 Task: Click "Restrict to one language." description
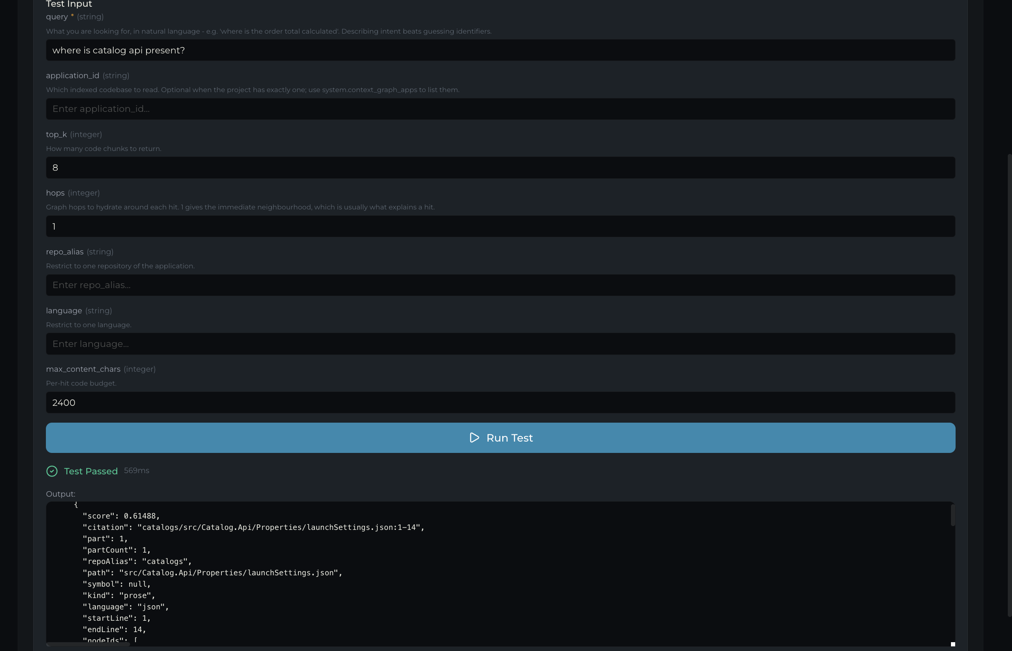point(88,325)
